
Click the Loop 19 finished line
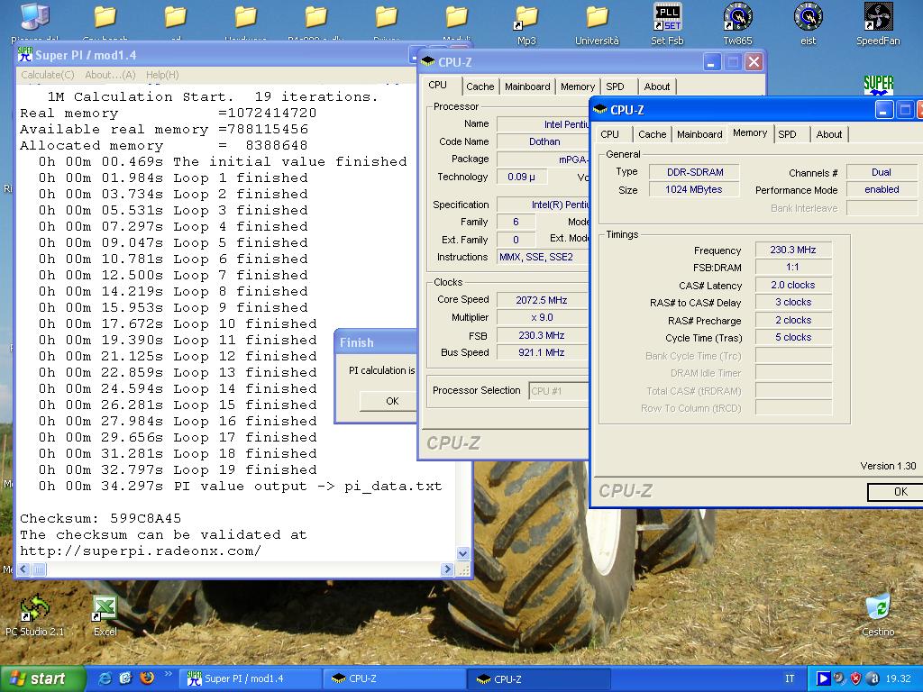[x=178, y=470]
